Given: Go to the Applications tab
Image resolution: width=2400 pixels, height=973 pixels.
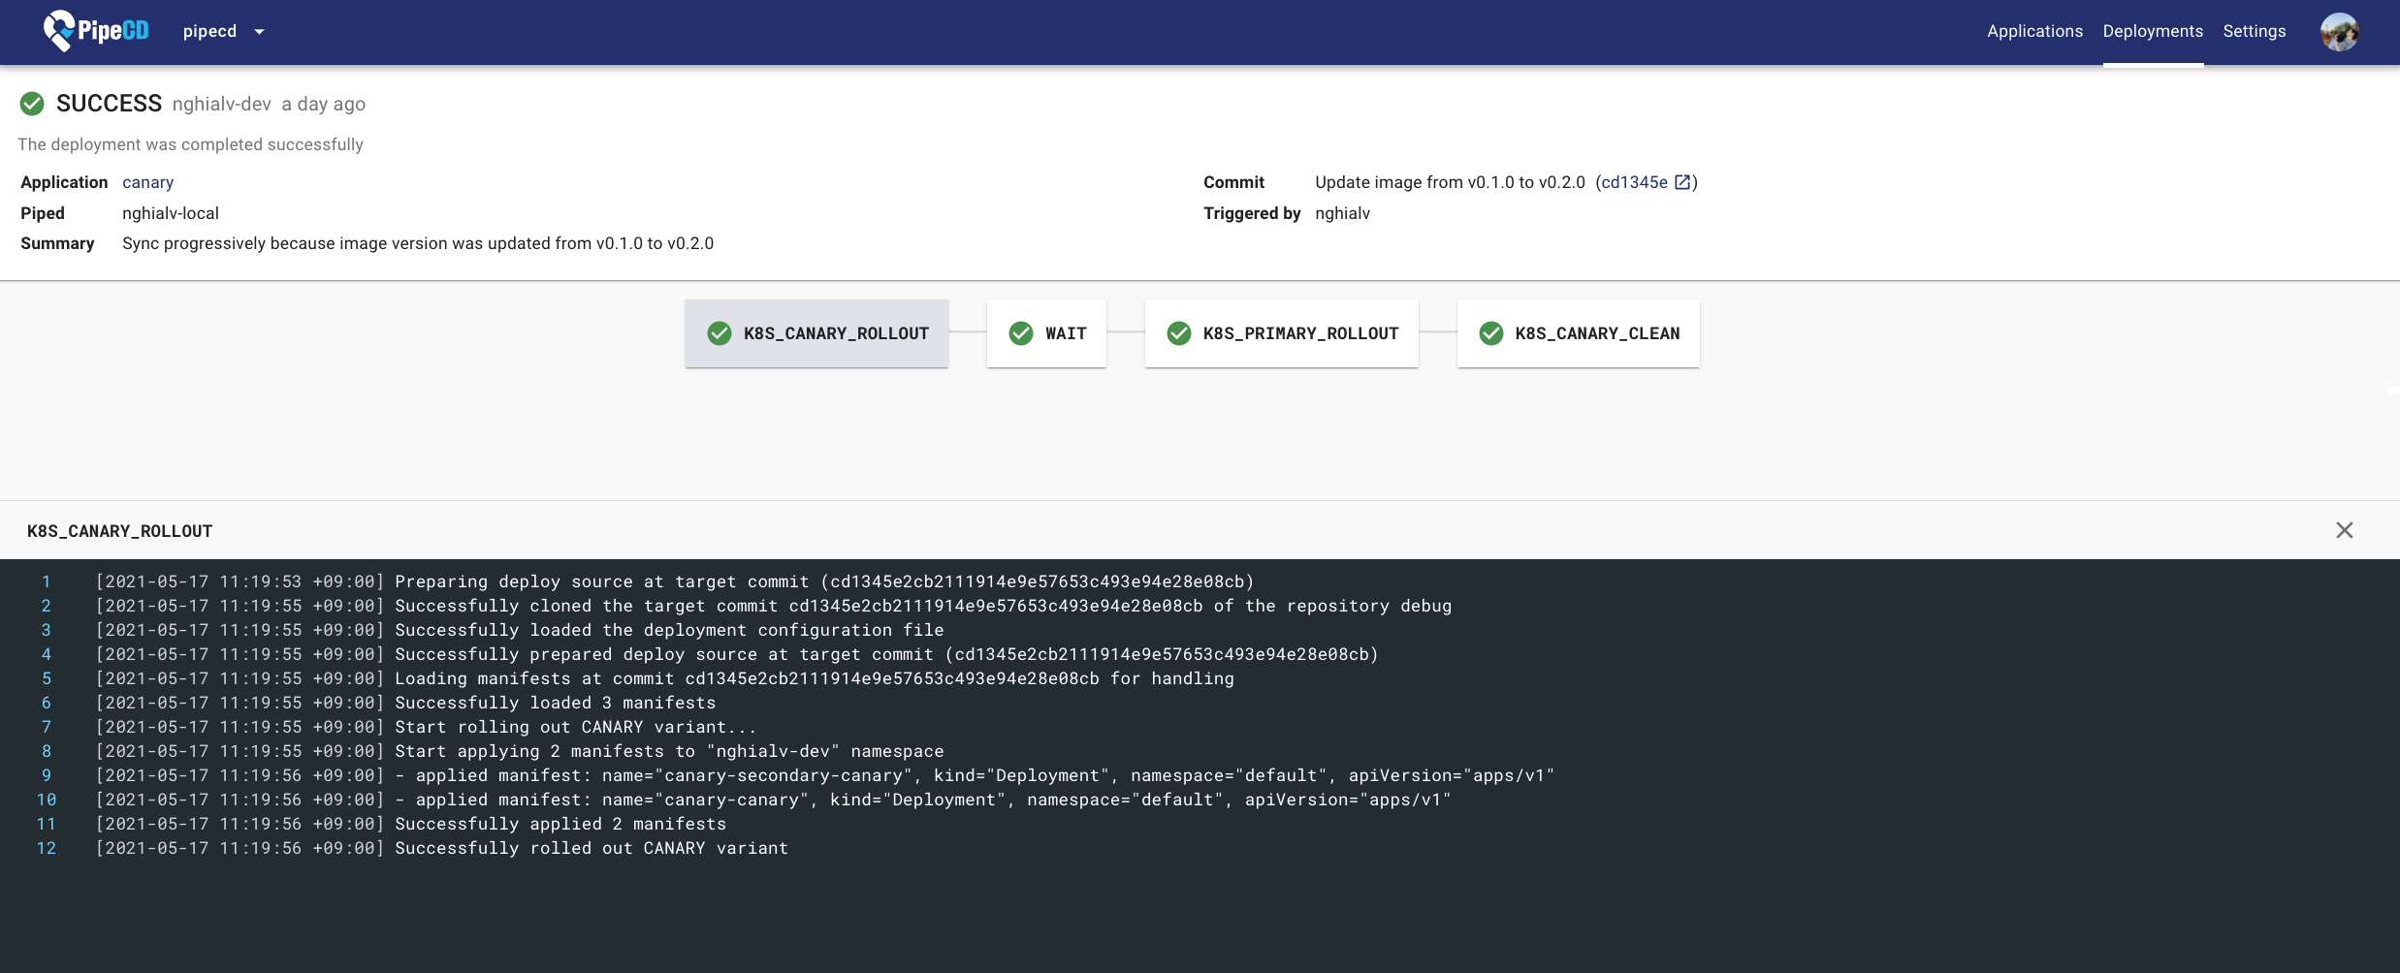Looking at the screenshot, I should click(x=2034, y=31).
